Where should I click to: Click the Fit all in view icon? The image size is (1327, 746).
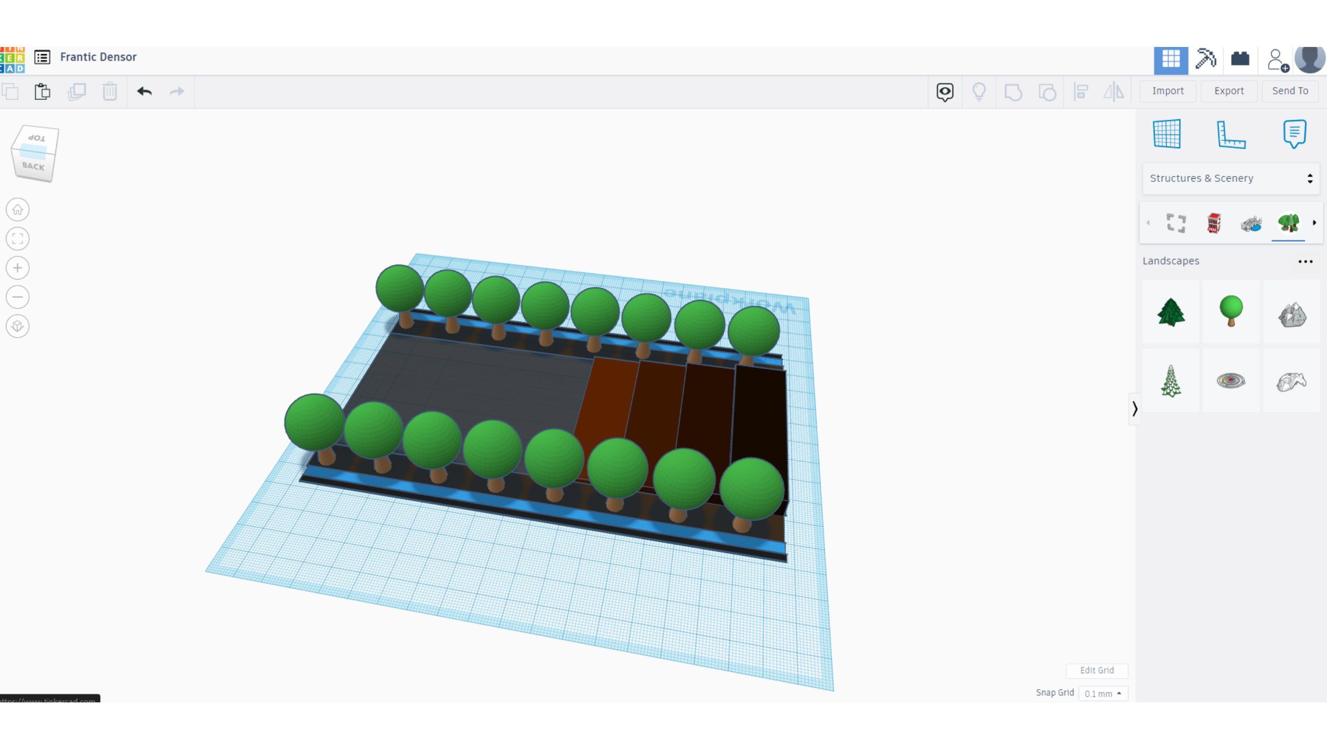(18, 239)
